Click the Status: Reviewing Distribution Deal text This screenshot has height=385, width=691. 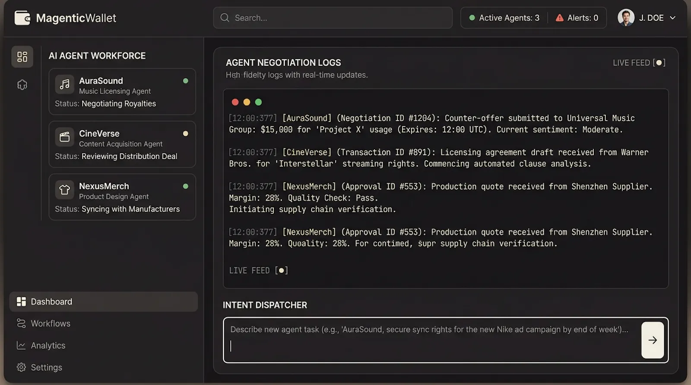pyautogui.click(x=116, y=156)
